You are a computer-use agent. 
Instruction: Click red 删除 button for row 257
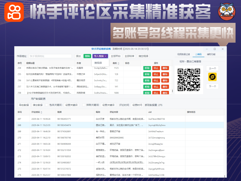coord(165,87)
